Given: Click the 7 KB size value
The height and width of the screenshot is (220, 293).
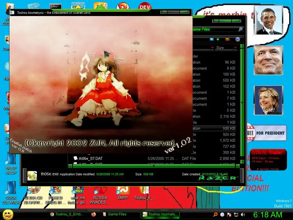Looking at the screenshot, I should pyautogui.click(x=231, y=98).
